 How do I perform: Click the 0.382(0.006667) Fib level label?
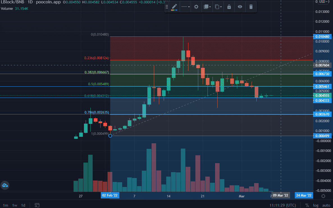[x=97, y=72]
